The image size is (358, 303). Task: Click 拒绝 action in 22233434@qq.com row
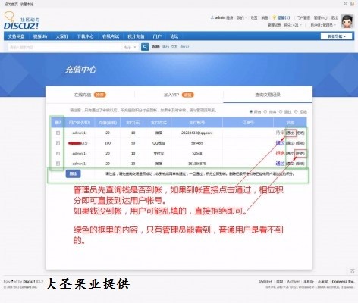point(300,133)
